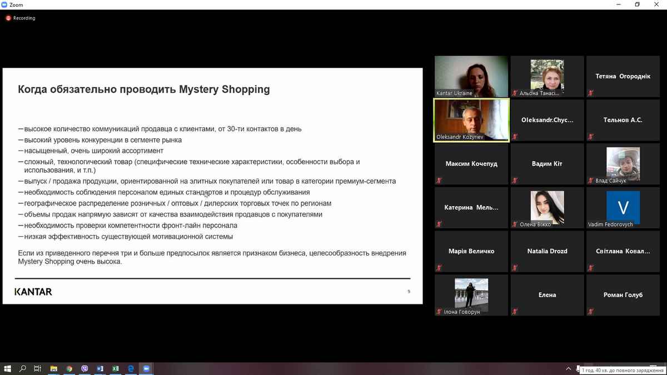Open File Explorer from the taskbar
The image size is (667, 375).
click(x=54, y=368)
